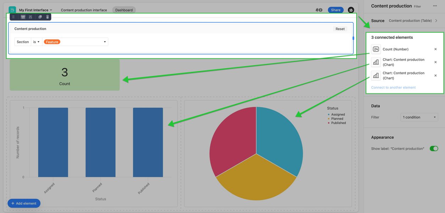
Task: Duplicate the selected filter element
Action: pyautogui.click(x=40, y=17)
